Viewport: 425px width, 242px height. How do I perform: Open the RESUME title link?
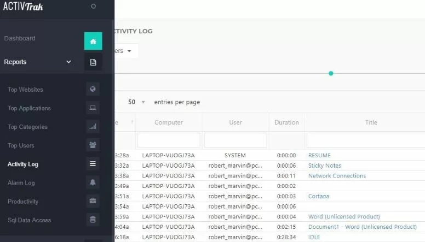coord(319,156)
